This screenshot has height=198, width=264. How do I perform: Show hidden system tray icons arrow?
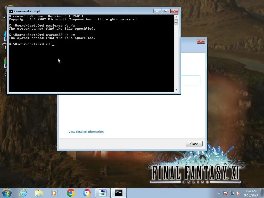point(219,193)
